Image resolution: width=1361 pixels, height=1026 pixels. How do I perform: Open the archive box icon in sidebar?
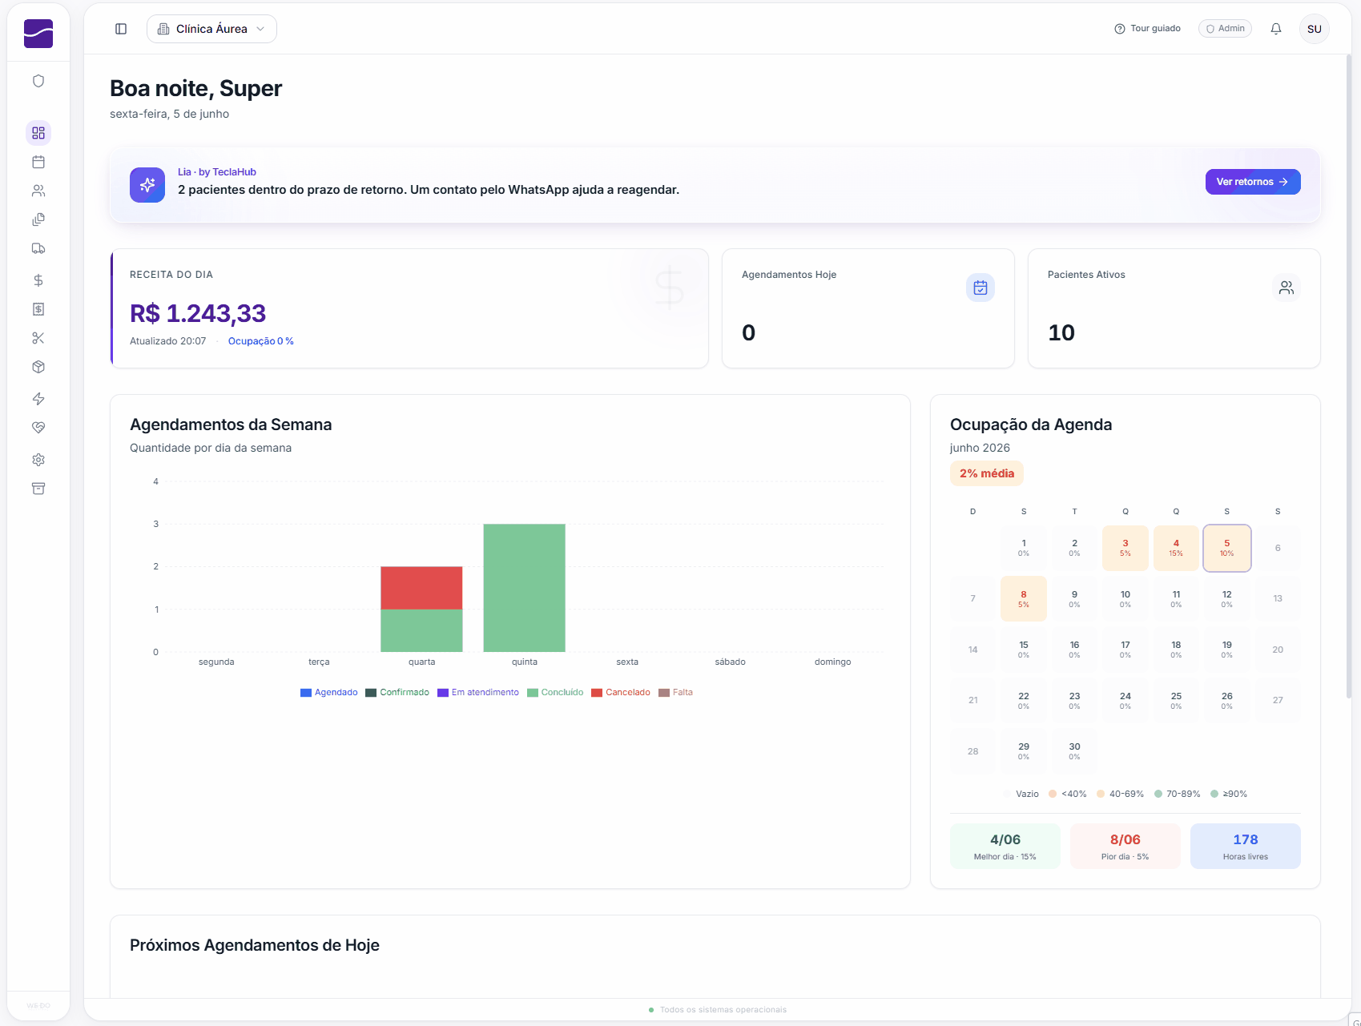tap(38, 489)
